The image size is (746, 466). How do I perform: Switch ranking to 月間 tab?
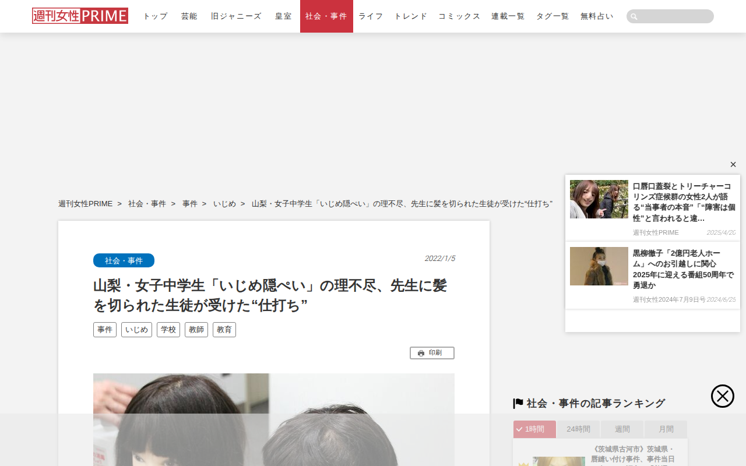click(x=666, y=429)
